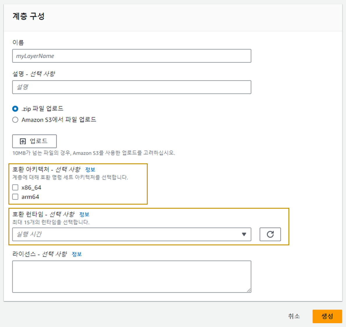Select the .zip 파일 업로드 radio option
The width and height of the screenshot is (346, 327).
point(15,108)
